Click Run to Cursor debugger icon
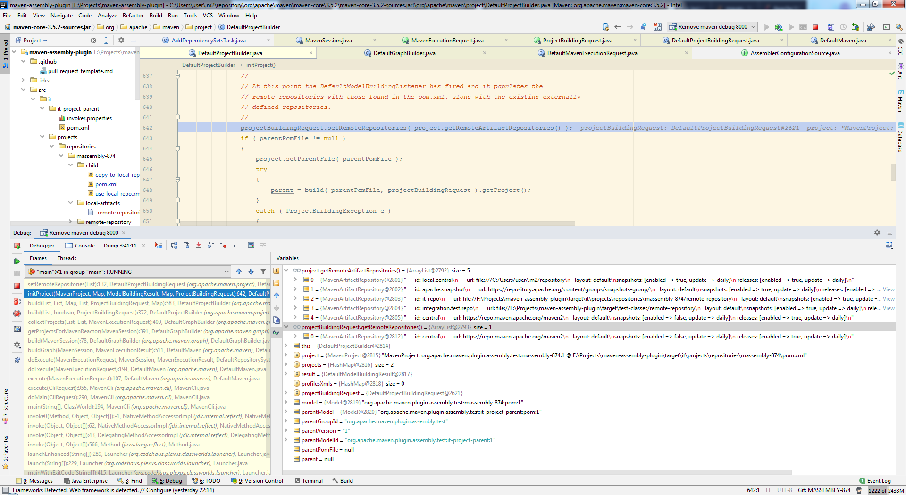 pos(235,245)
